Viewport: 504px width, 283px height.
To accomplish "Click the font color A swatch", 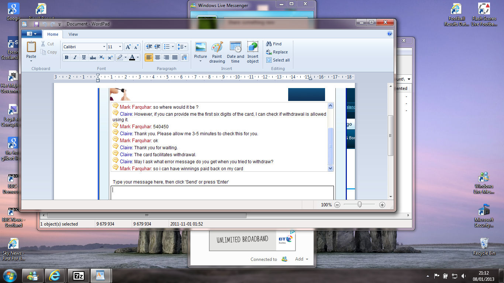I will pos(132,57).
